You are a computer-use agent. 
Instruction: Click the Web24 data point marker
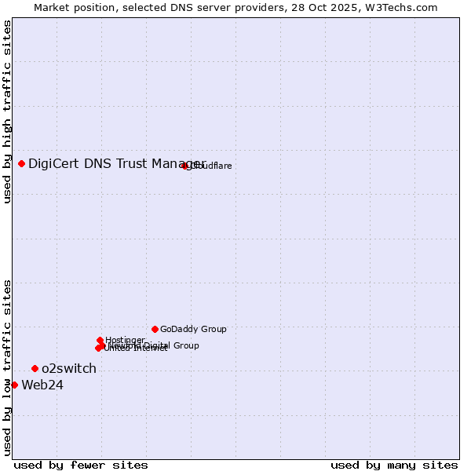pyautogui.click(x=14, y=385)
